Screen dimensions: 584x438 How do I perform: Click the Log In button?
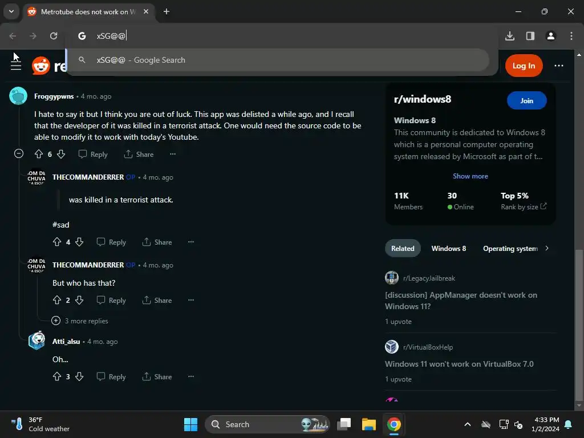click(x=524, y=66)
